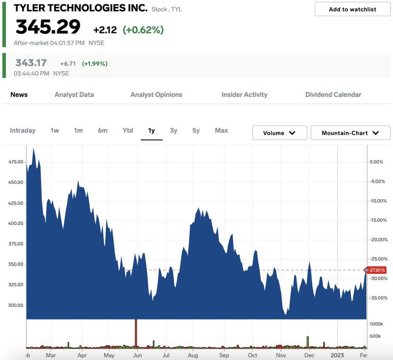This screenshot has height=360, width=393.
Task: Show the Max chart range
Action: [x=222, y=131]
